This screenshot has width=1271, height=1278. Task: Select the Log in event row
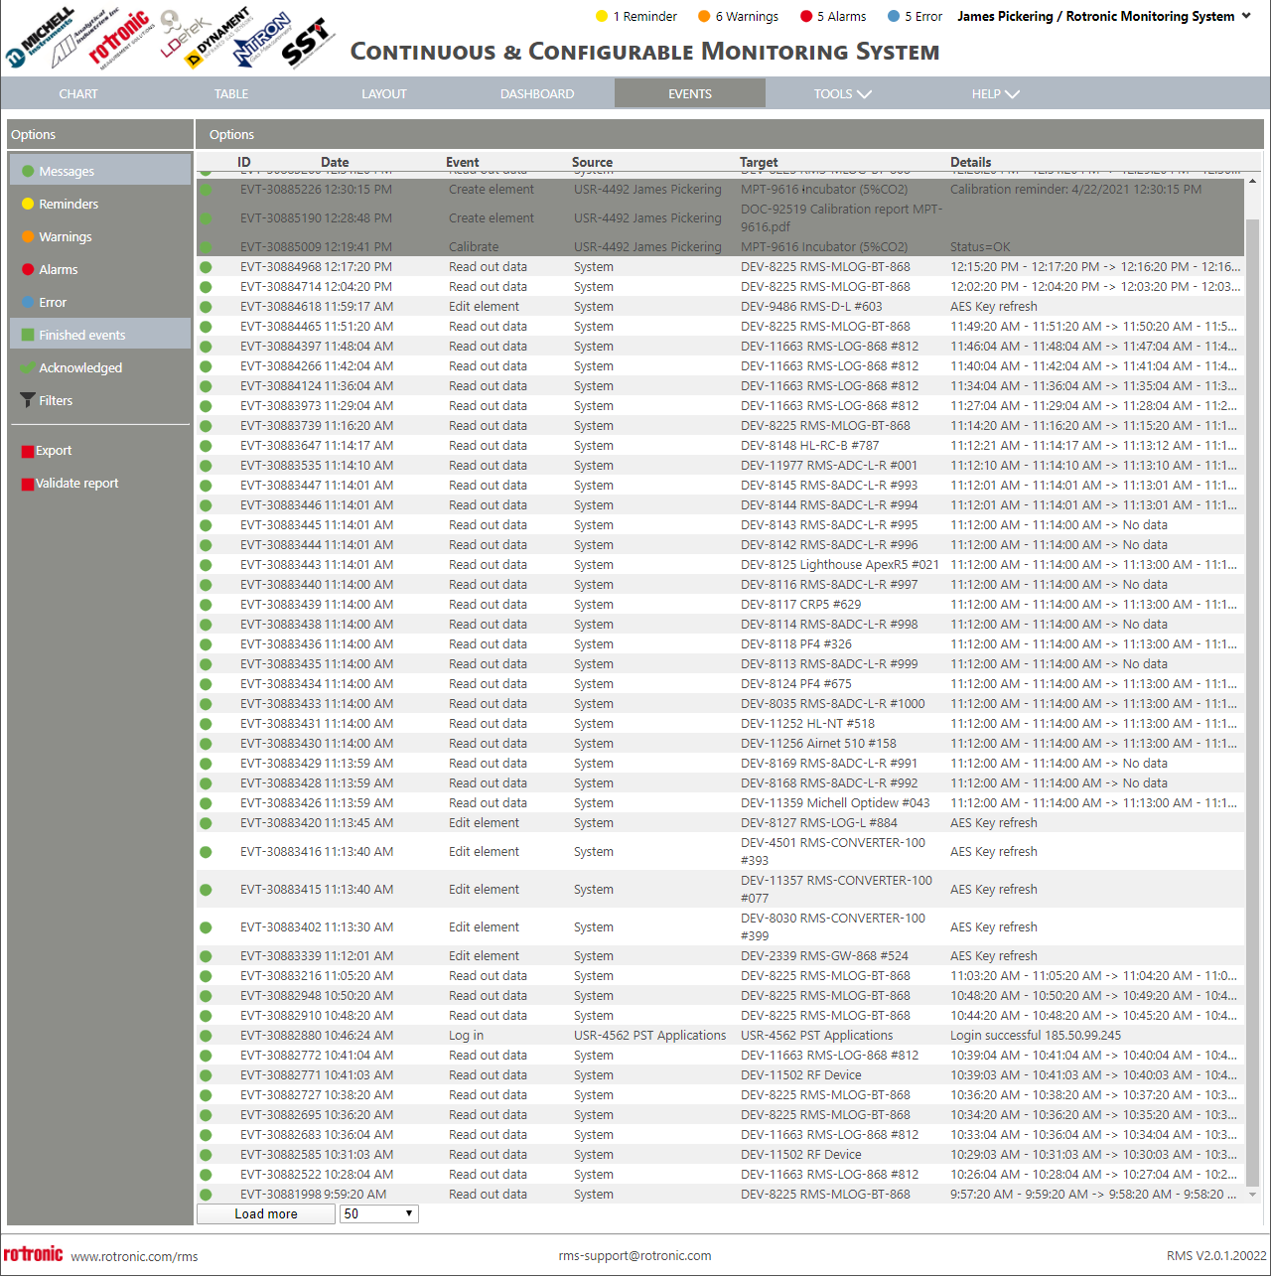(721, 1035)
